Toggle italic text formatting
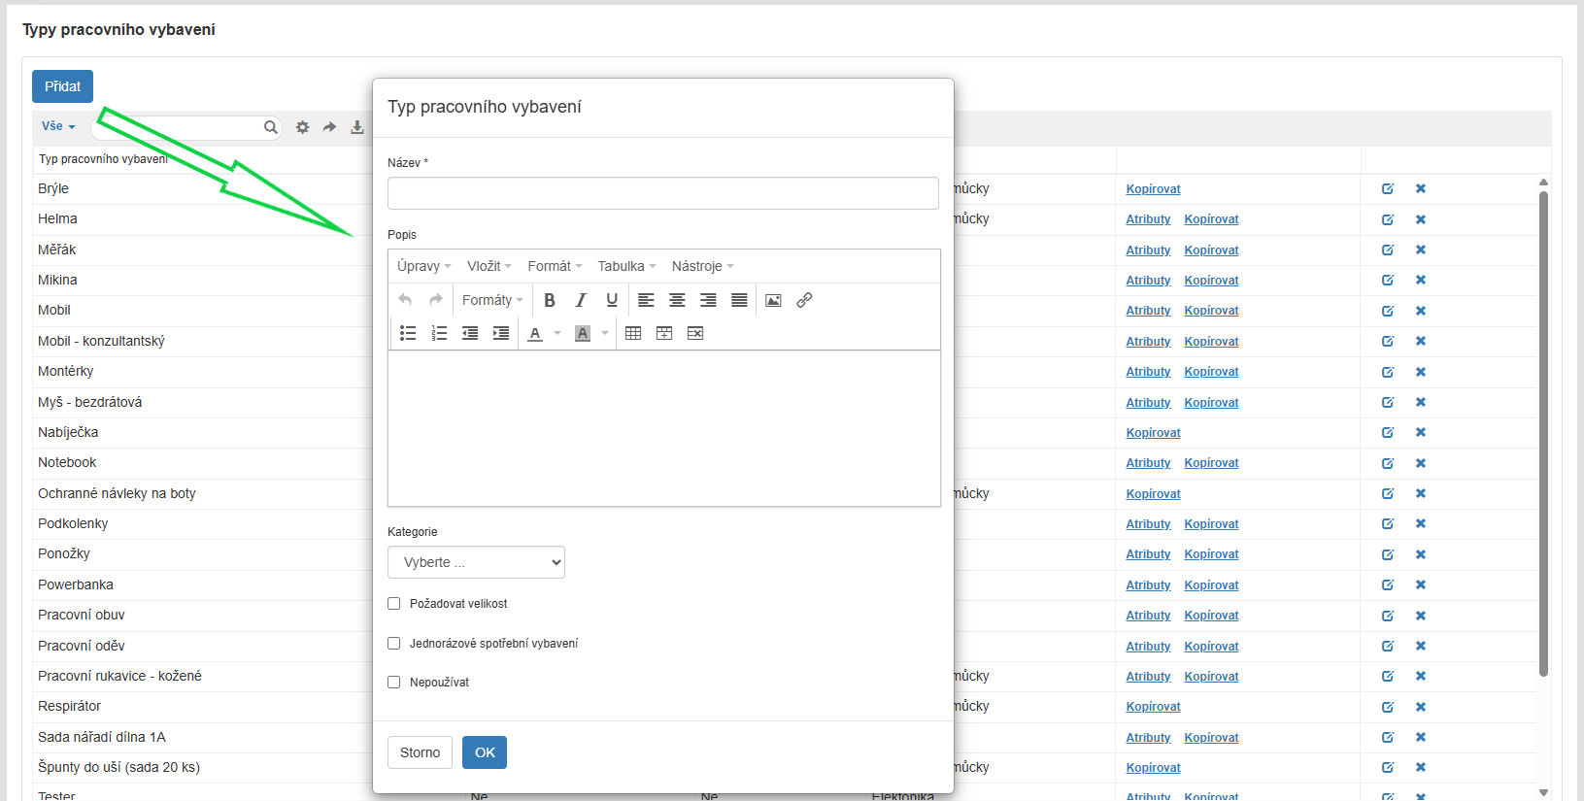The height and width of the screenshot is (801, 1584). point(581,300)
